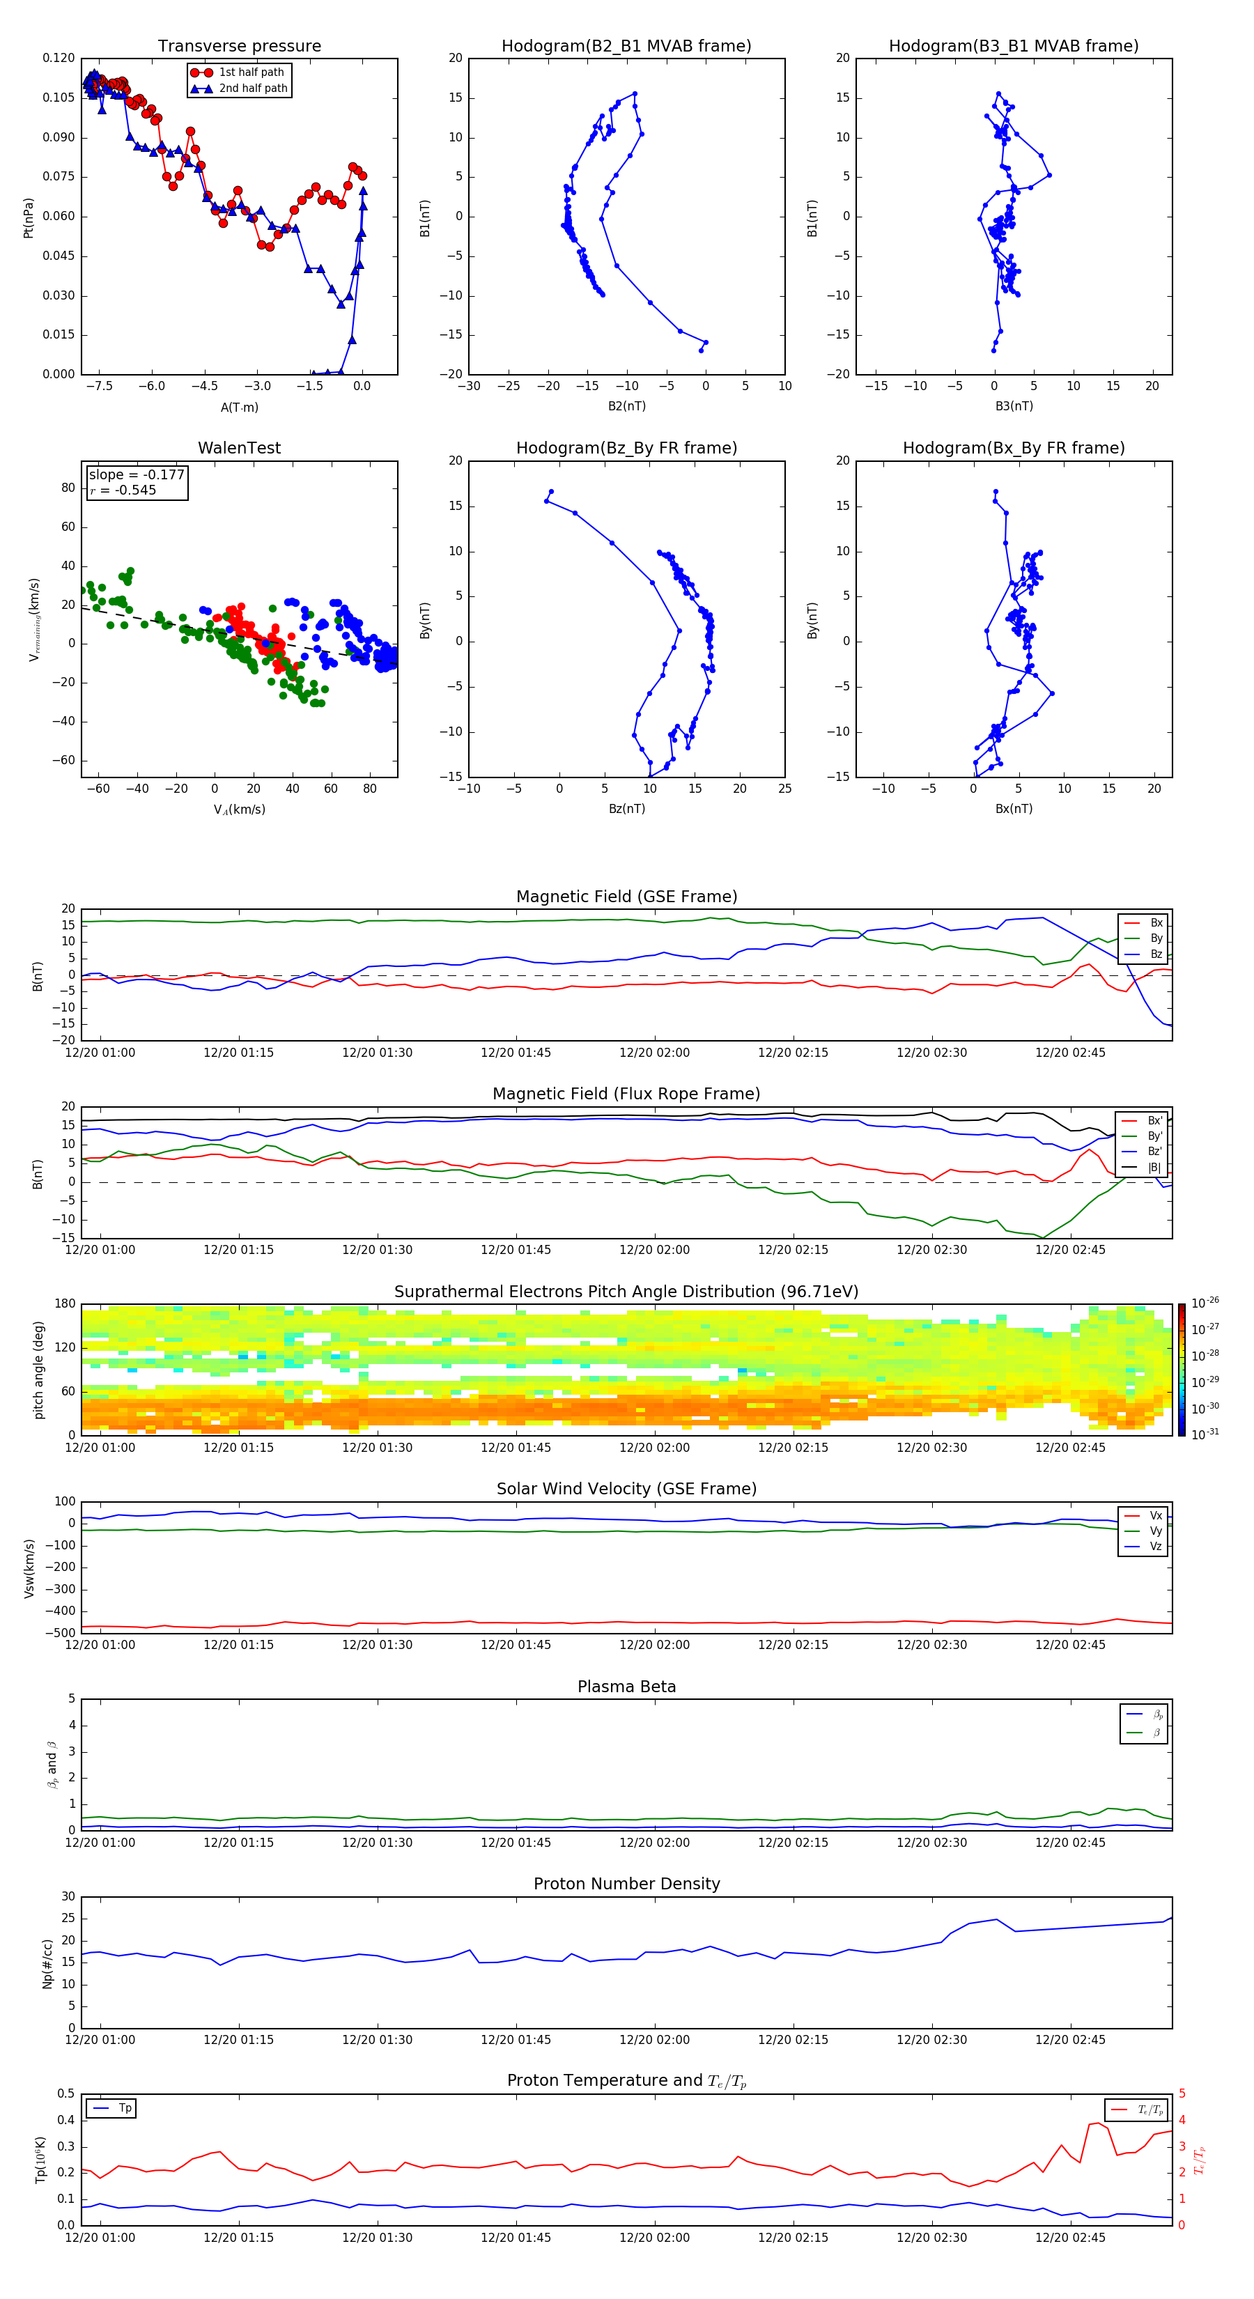Click the "Hodogram(B2_B1 MVAB frame)" title
Viewport: 1254px width, 2299px height.
click(x=626, y=45)
